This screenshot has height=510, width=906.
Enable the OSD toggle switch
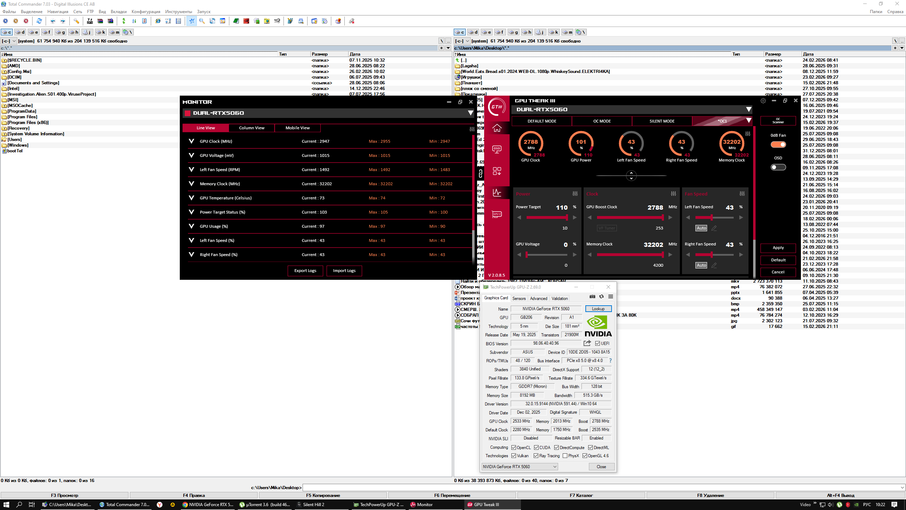(x=778, y=167)
